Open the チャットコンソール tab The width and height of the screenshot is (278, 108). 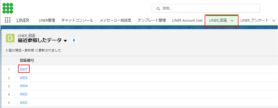point(77,20)
